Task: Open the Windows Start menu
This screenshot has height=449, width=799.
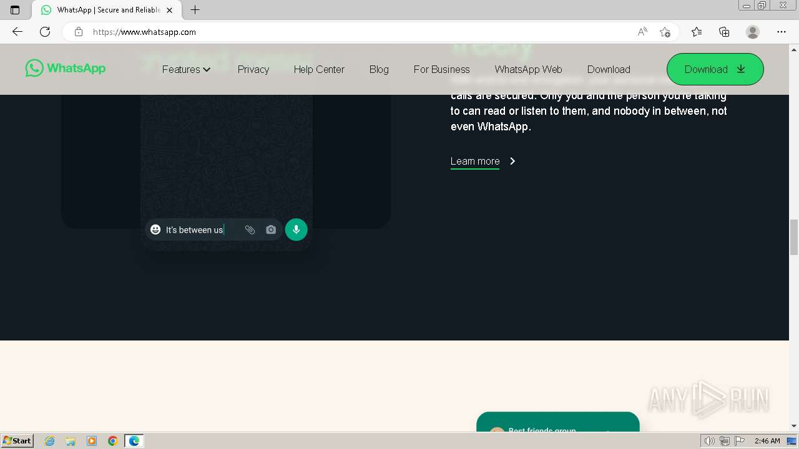Action: [17, 441]
